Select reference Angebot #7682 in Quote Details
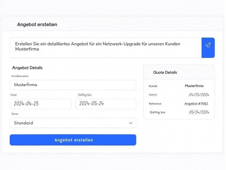The width and height of the screenshot is (226, 170). [x=196, y=104]
